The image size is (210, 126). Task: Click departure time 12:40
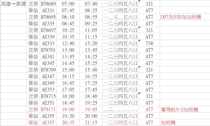pyautogui.click(x=68, y=43)
